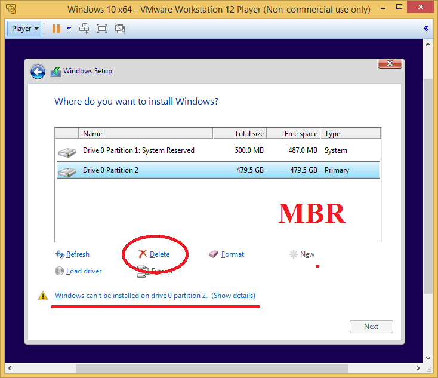The height and width of the screenshot is (378, 438).
Task: Click the Type column header
Action: pos(350,133)
